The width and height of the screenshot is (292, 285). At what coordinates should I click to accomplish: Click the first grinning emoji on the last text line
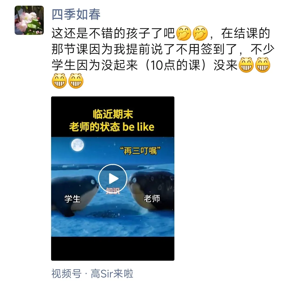point(59,81)
